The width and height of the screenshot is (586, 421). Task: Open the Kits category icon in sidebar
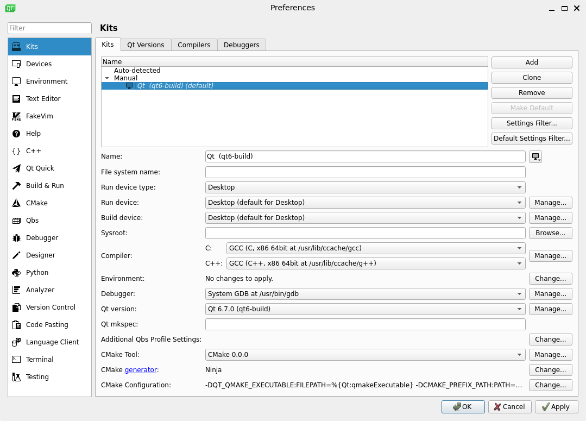[x=16, y=46]
